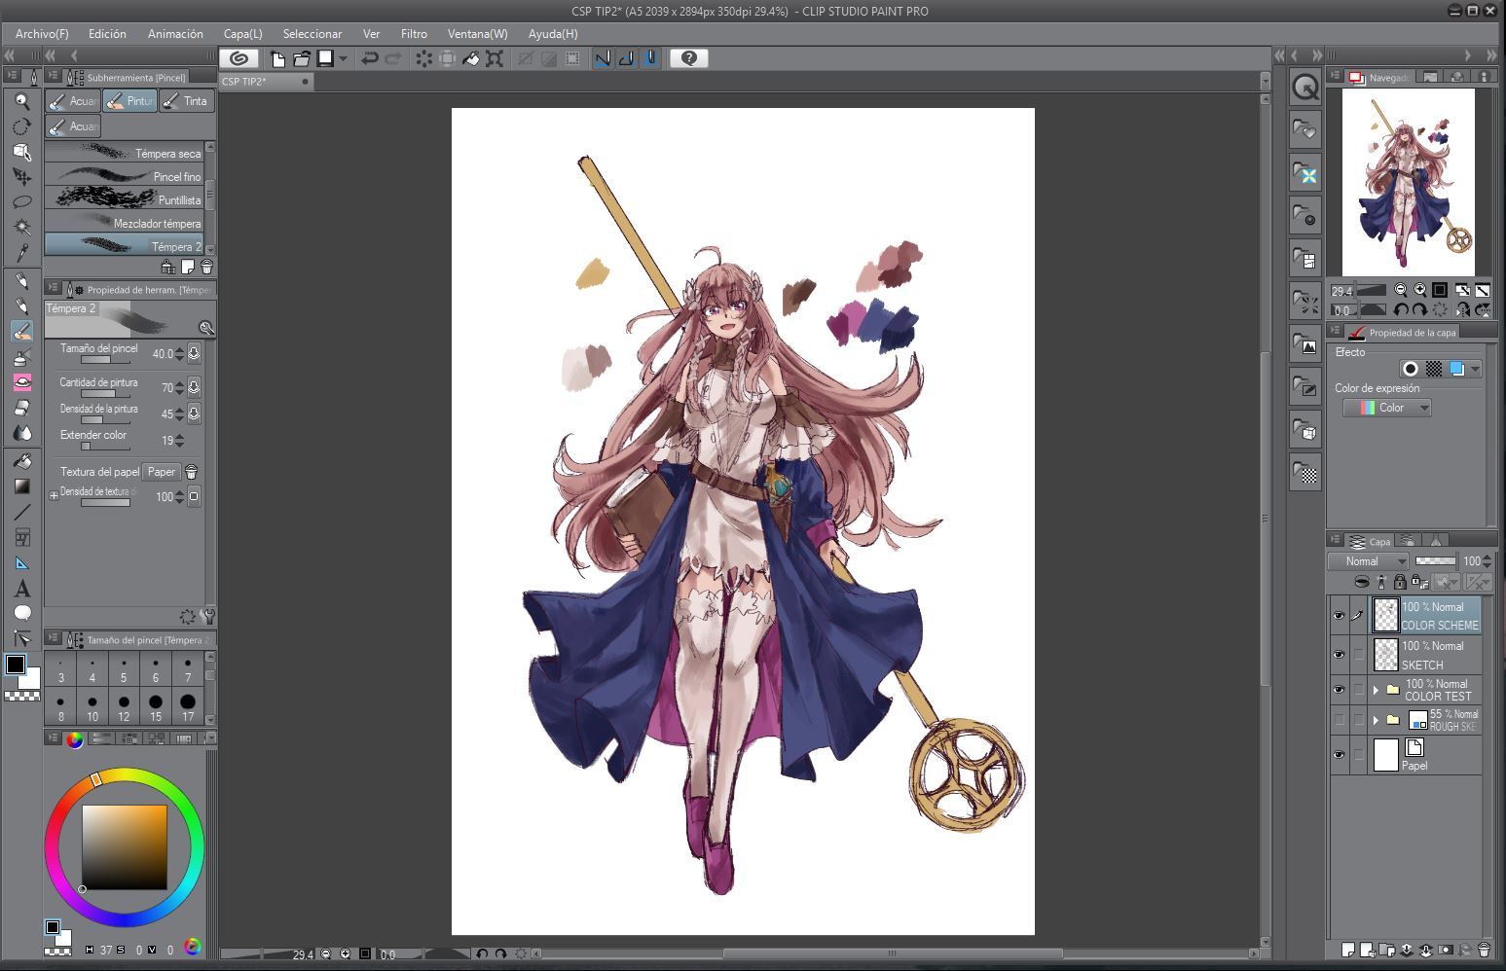This screenshot has height=971, width=1506.
Task: Click the New document icon
Action: coord(278,58)
